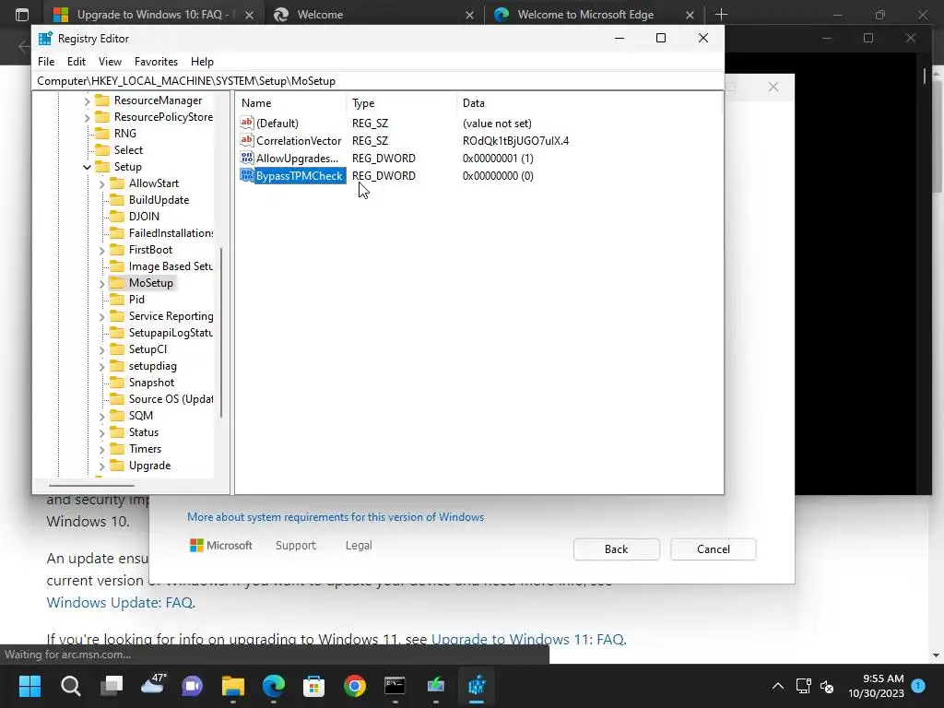This screenshot has height=708, width=944.
Task: Open Google Chrome from the taskbar
Action: click(x=355, y=686)
